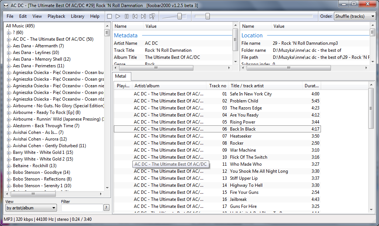
Task: Click library tree scroll up arrow
Action: click(107, 26)
